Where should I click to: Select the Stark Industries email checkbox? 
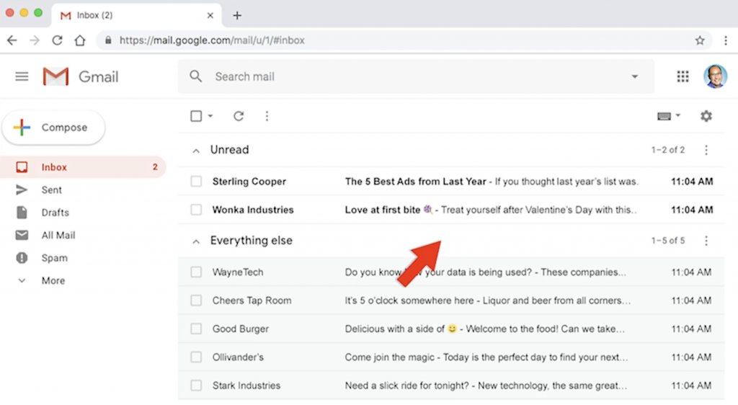pyautogui.click(x=196, y=386)
